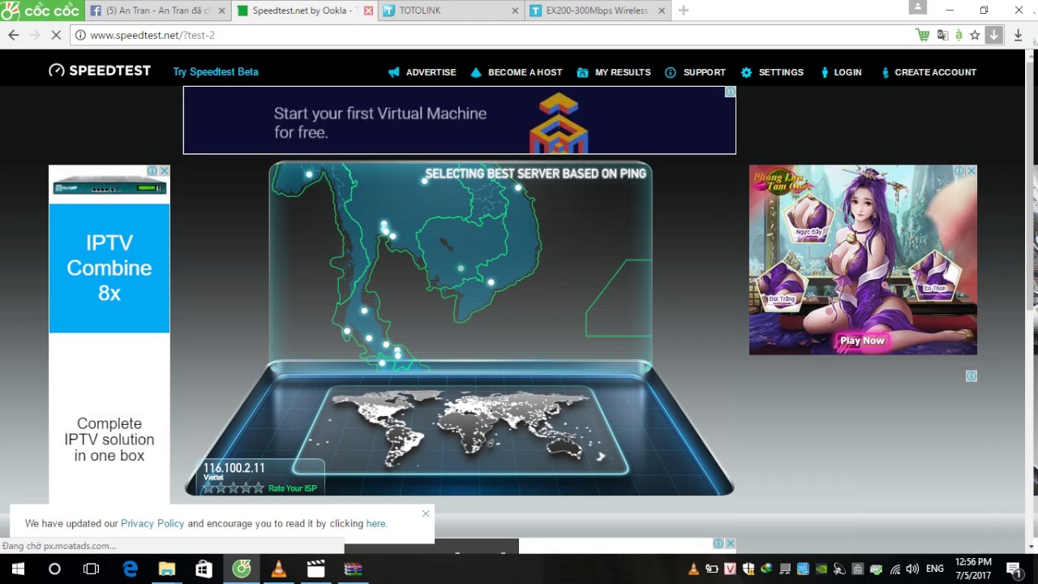Click the world map panel in Speedtest
1038x584 pixels.
tap(461, 430)
